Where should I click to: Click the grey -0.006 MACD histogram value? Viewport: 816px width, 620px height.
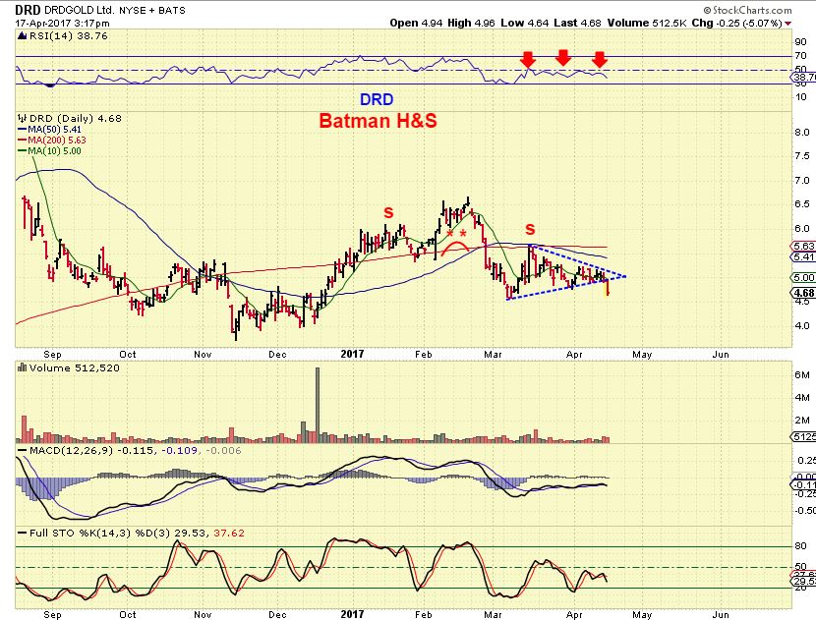coord(223,450)
